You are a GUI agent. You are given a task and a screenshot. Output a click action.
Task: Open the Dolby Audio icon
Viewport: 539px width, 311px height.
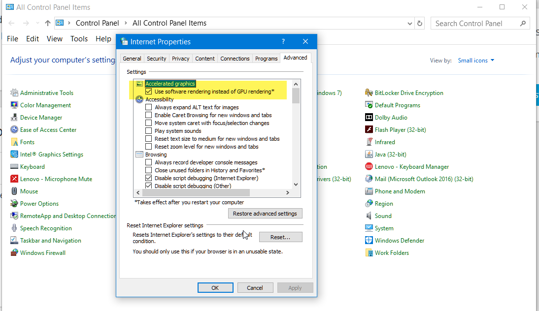(x=369, y=118)
